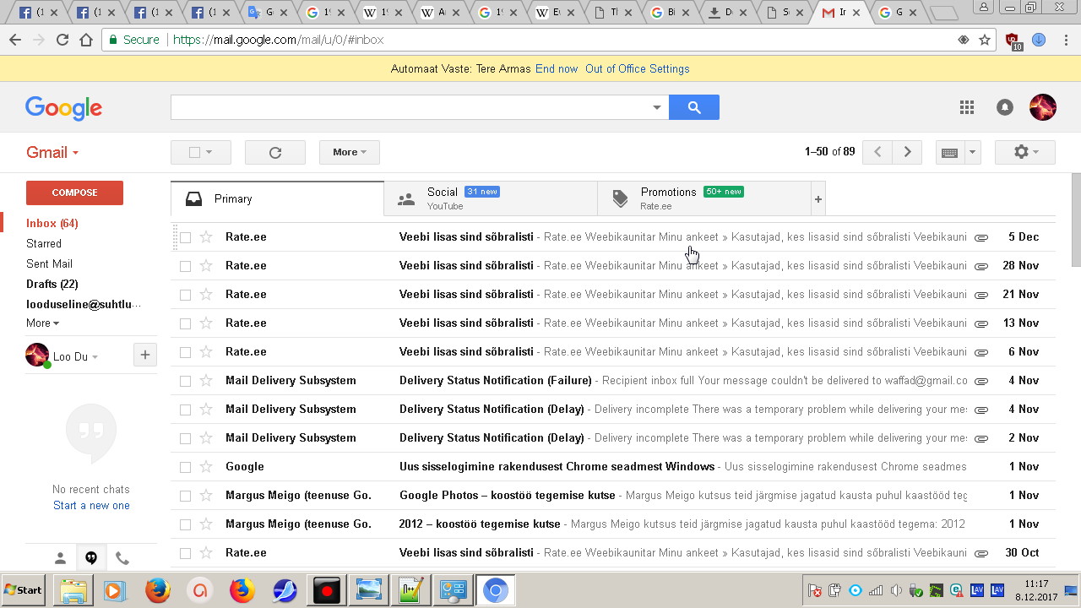Open the account profile picture menu
Screen dimensions: 1081x608
1043,107
